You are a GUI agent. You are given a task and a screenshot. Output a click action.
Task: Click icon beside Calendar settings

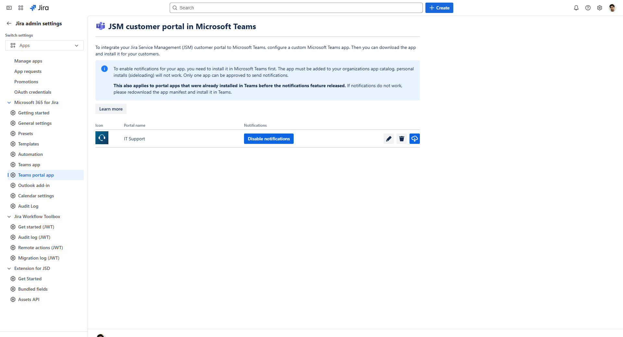(13, 196)
